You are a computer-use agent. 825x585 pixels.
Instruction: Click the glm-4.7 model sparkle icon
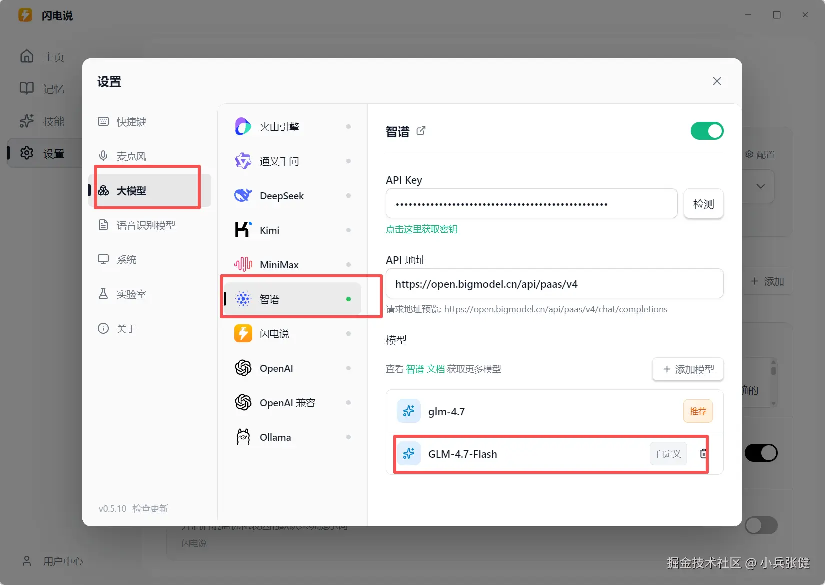[409, 411]
